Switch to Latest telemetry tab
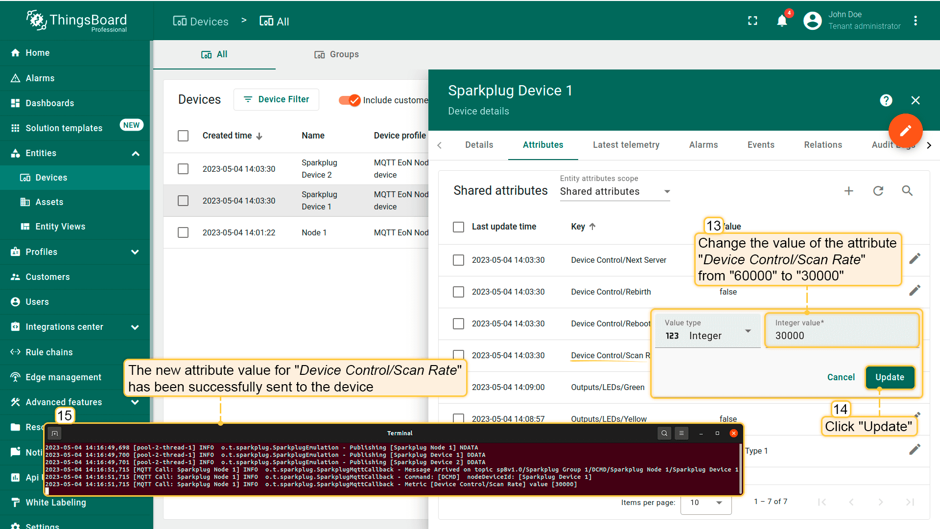Viewport: 940px width, 529px height. pyautogui.click(x=626, y=145)
